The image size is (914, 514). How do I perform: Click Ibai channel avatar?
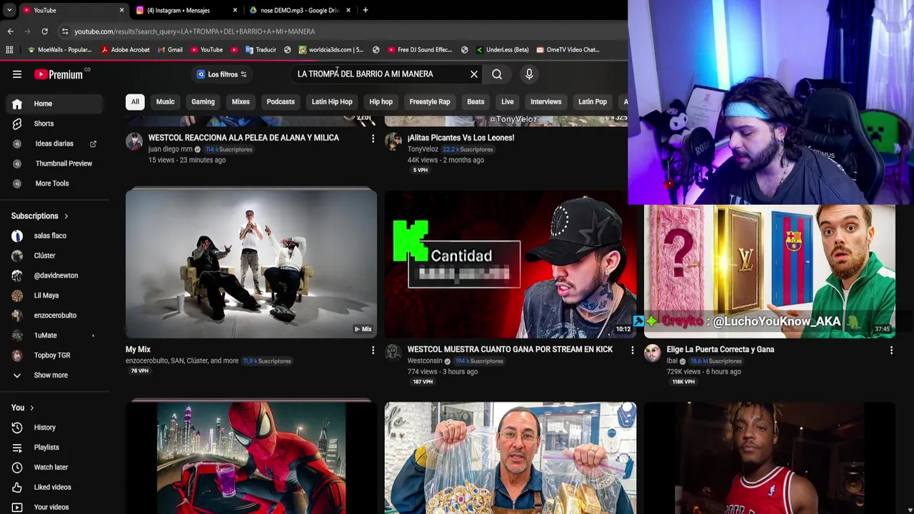click(x=653, y=353)
